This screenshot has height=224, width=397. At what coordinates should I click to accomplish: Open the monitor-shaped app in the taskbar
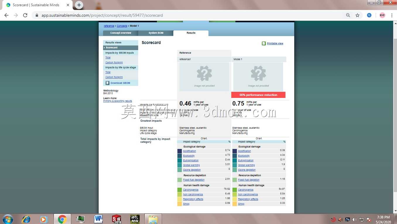tap(80, 219)
